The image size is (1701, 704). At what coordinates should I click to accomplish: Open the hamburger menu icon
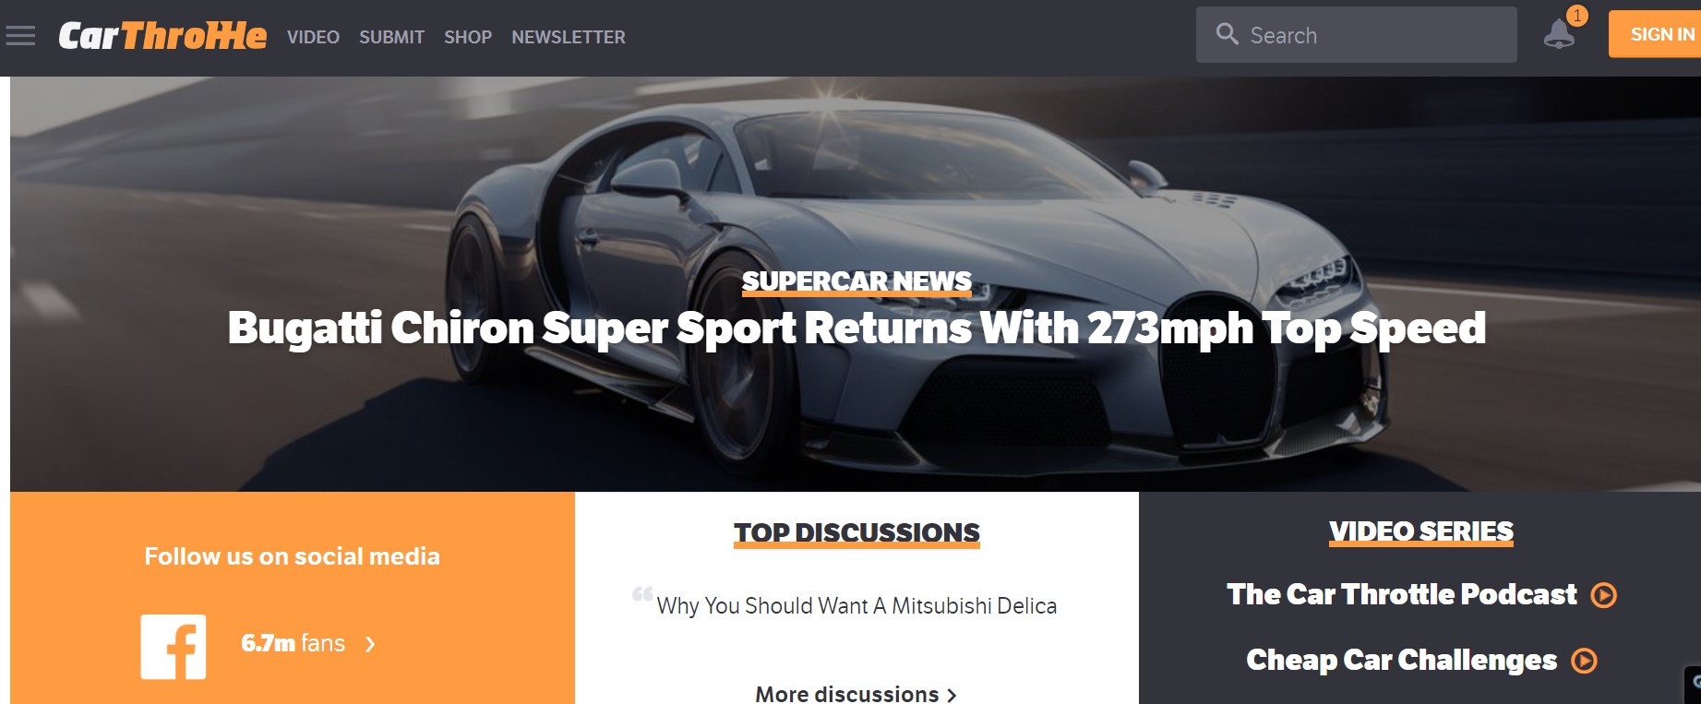[x=20, y=36]
